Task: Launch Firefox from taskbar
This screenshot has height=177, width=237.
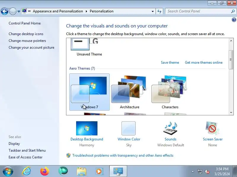Action: [45, 171]
